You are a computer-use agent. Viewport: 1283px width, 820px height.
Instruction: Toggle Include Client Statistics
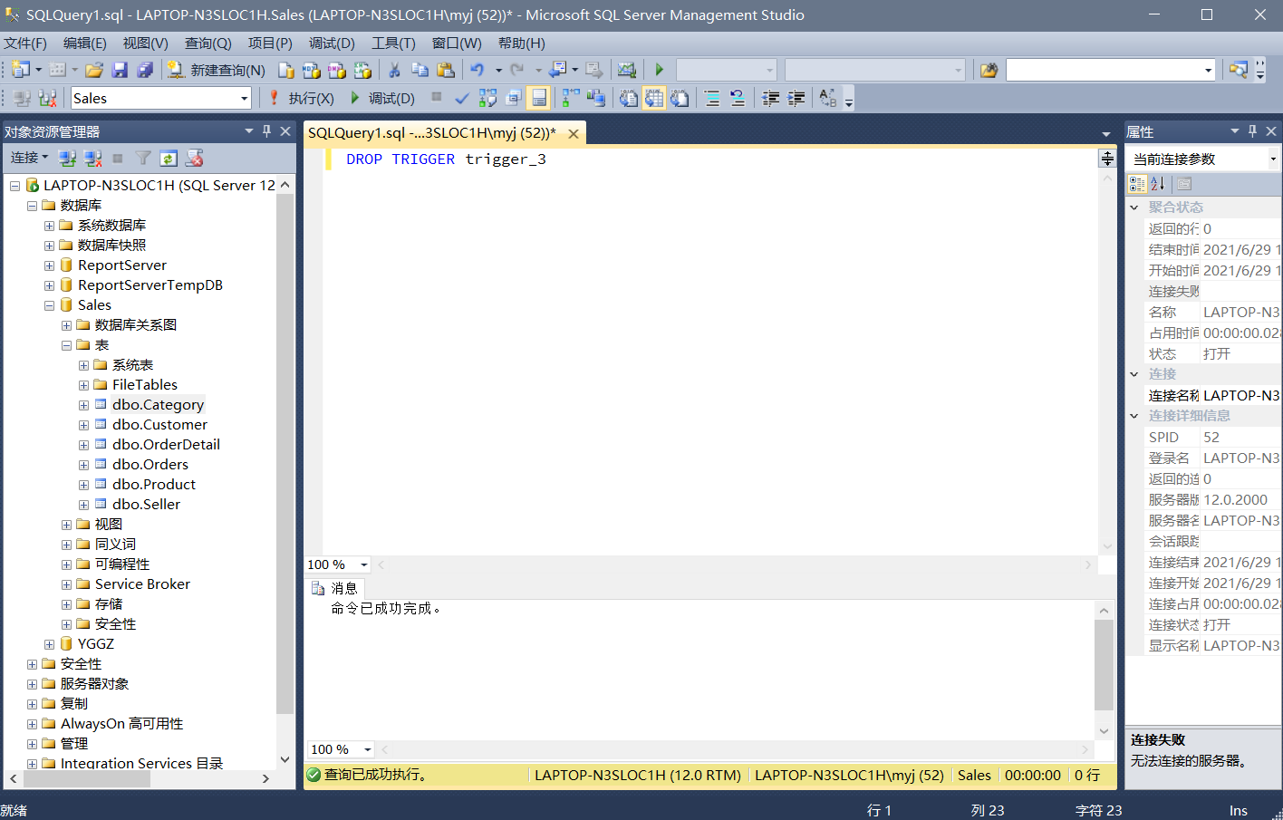[x=596, y=98]
